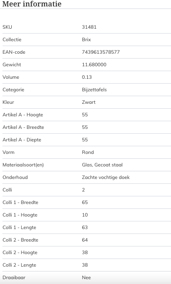Click the Vorm value Rond

coord(88,152)
